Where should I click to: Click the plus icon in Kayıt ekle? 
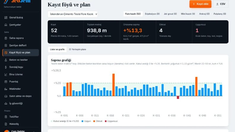pyautogui.click(x=194, y=4)
